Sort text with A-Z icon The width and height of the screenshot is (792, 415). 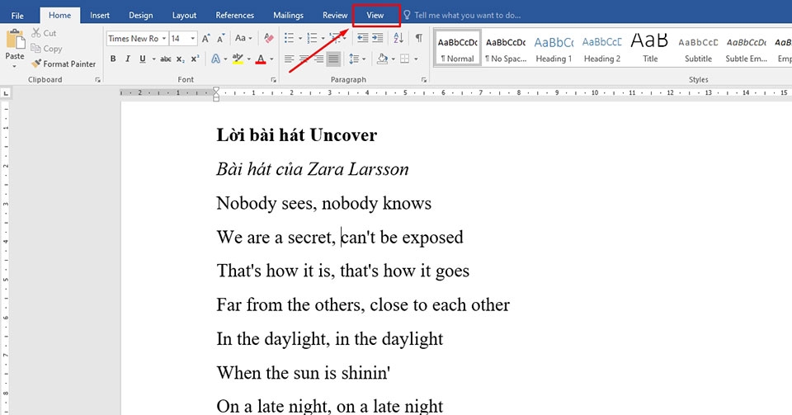click(398, 38)
